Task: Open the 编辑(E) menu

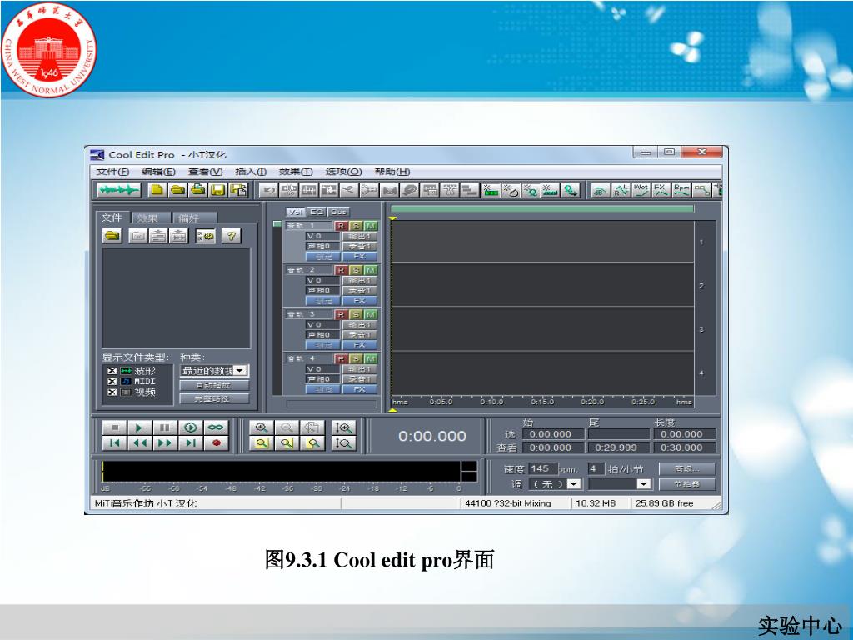Action: (x=158, y=172)
